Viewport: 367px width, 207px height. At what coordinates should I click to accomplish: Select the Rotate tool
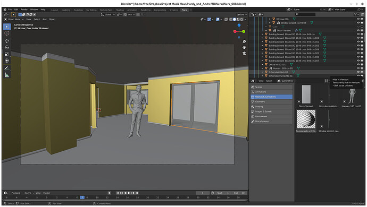coord(7,47)
